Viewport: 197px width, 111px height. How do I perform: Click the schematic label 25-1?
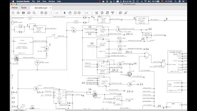pos(129,52)
